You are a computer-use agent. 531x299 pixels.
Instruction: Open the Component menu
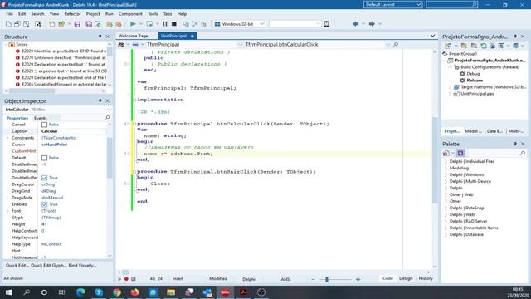tap(130, 14)
